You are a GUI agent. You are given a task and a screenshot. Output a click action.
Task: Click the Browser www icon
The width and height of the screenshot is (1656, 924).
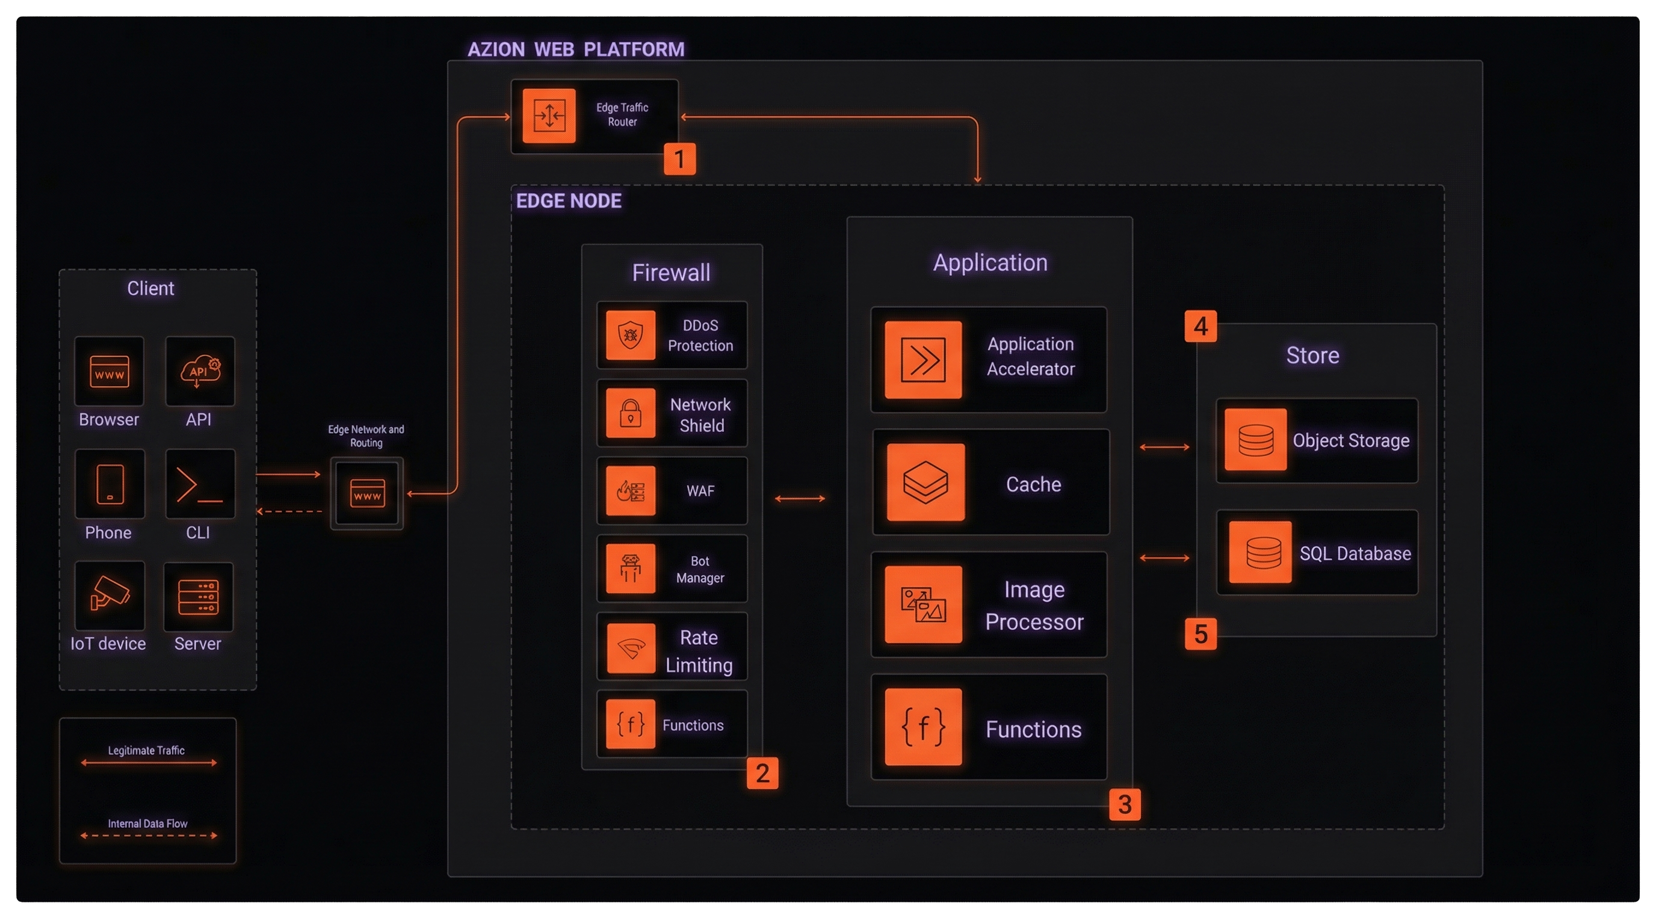point(110,371)
